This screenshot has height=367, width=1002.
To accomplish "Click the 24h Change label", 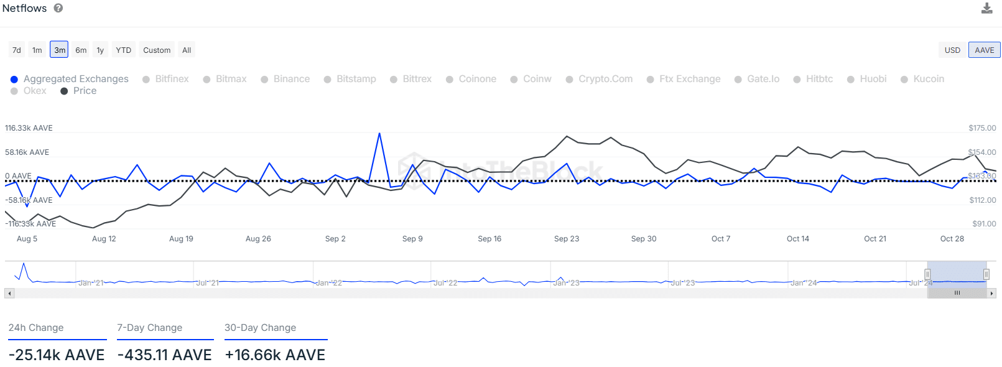I will click(36, 328).
